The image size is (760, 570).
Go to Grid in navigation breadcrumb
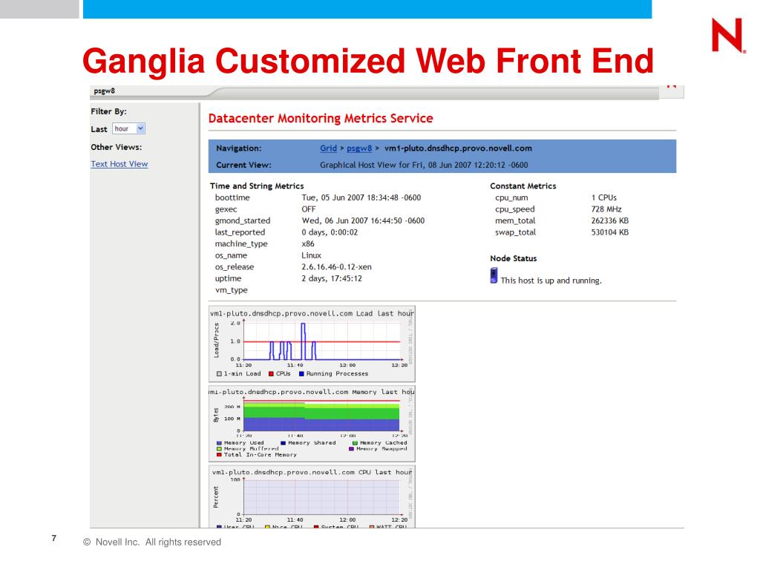[x=328, y=148]
